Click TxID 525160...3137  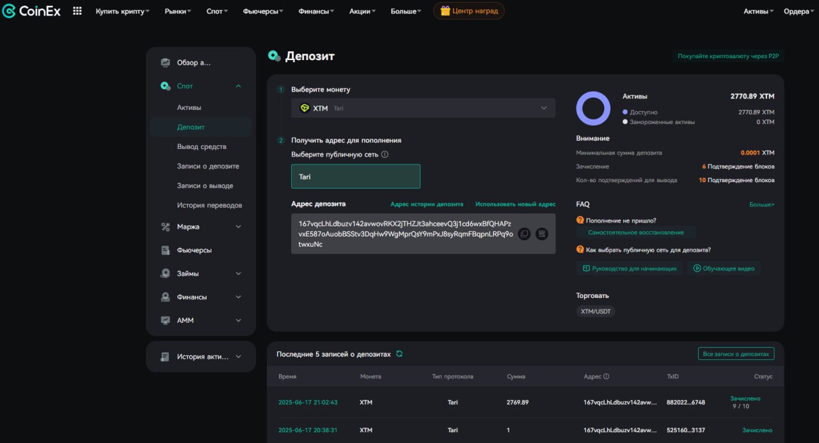click(x=685, y=430)
